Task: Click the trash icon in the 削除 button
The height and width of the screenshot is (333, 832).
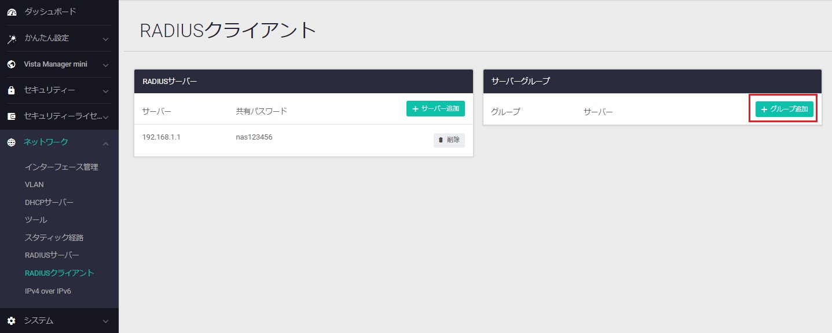Action: [441, 140]
